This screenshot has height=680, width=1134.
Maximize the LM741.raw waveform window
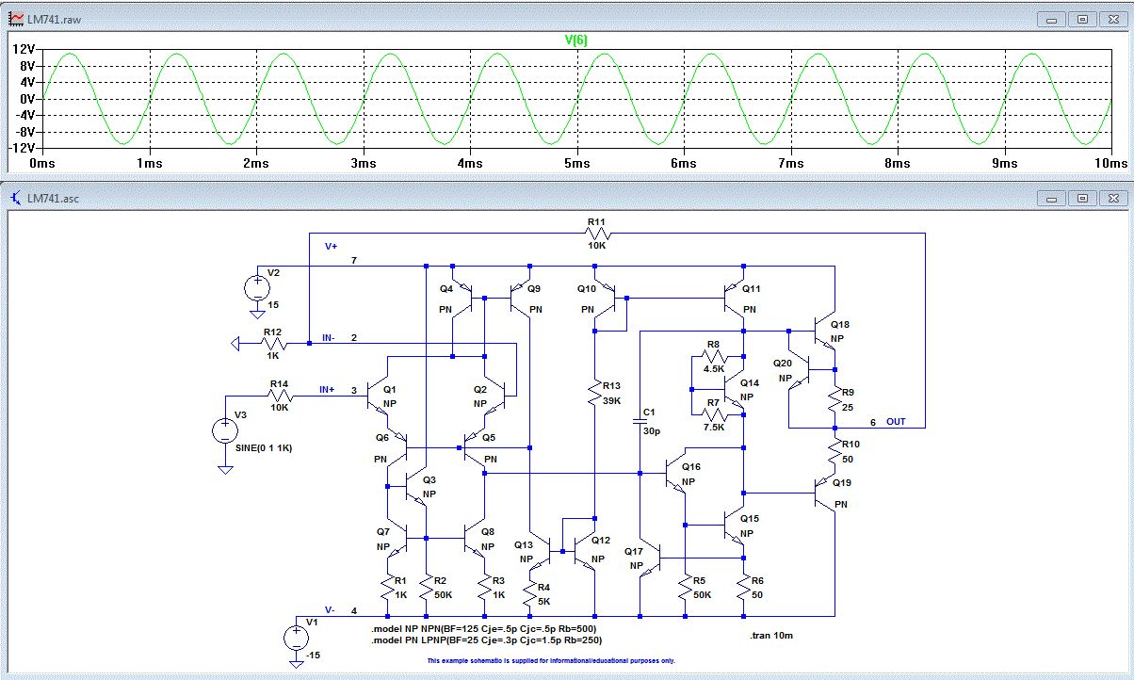[x=1082, y=17]
